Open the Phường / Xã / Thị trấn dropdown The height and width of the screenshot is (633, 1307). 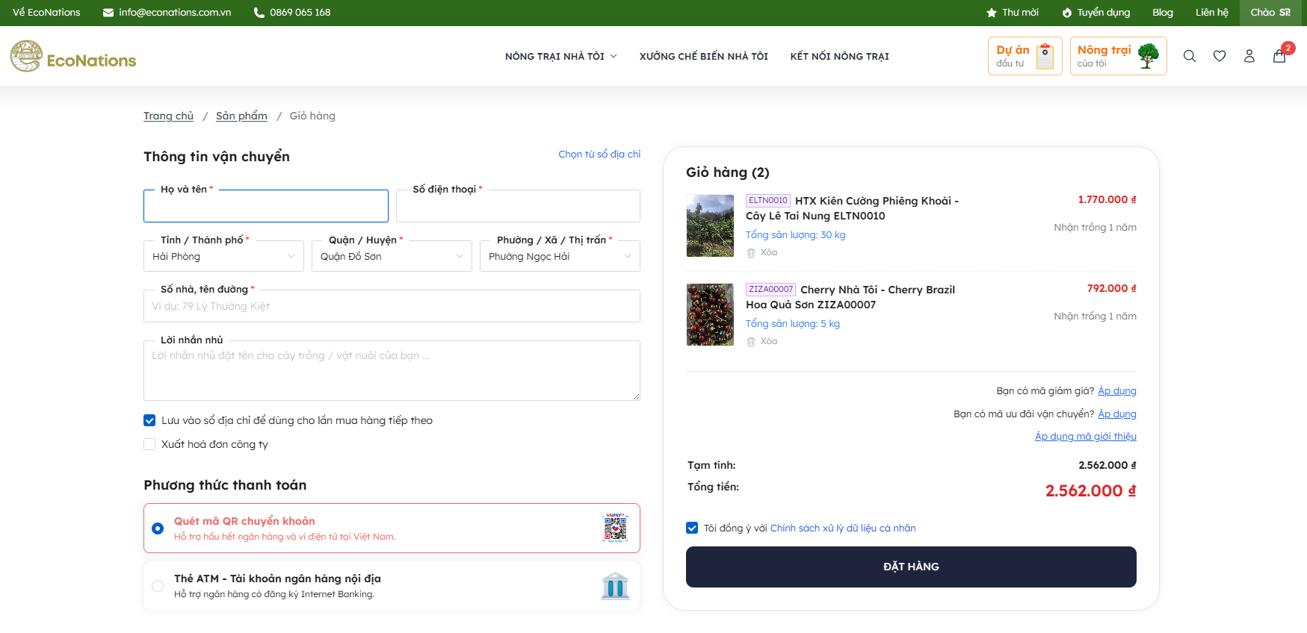pyautogui.click(x=560, y=257)
